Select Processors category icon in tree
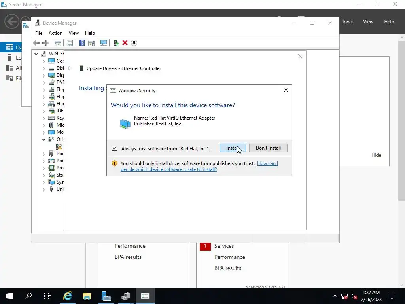This screenshot has width=405, height=304. click(51, 168)
